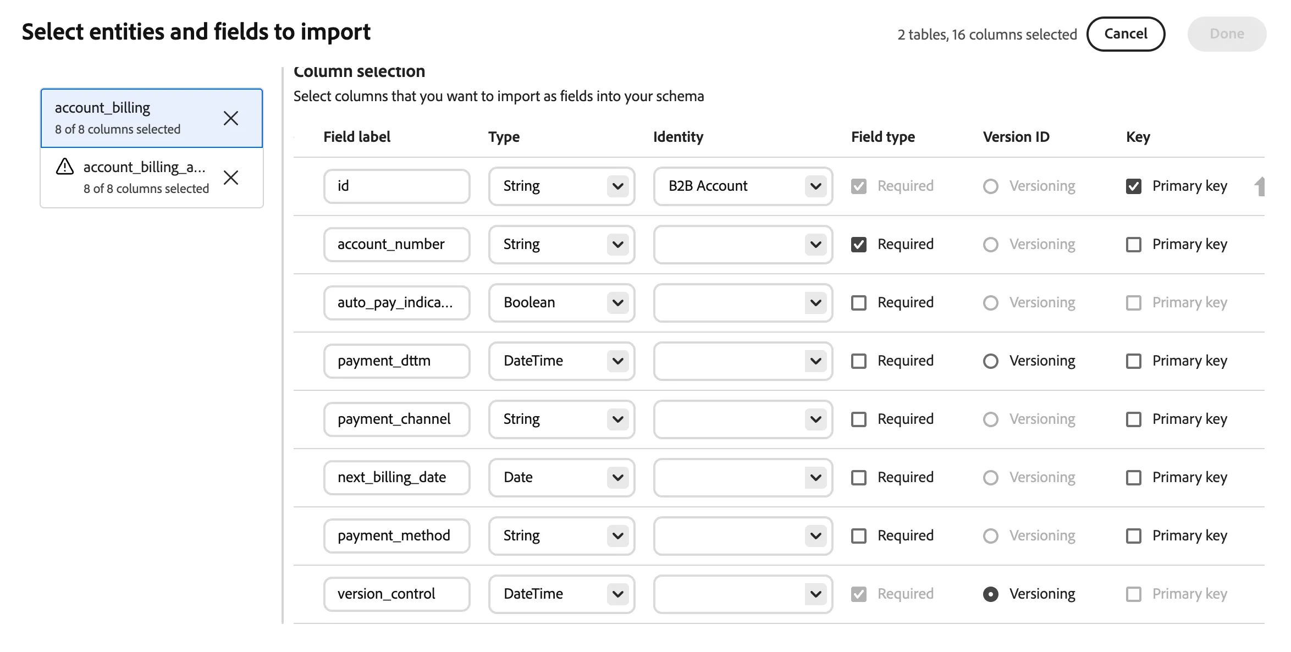Edit the account_number field label
The height and width of the screenshot is (652, 1291).
pyautogui.click(x=396, y=245)
